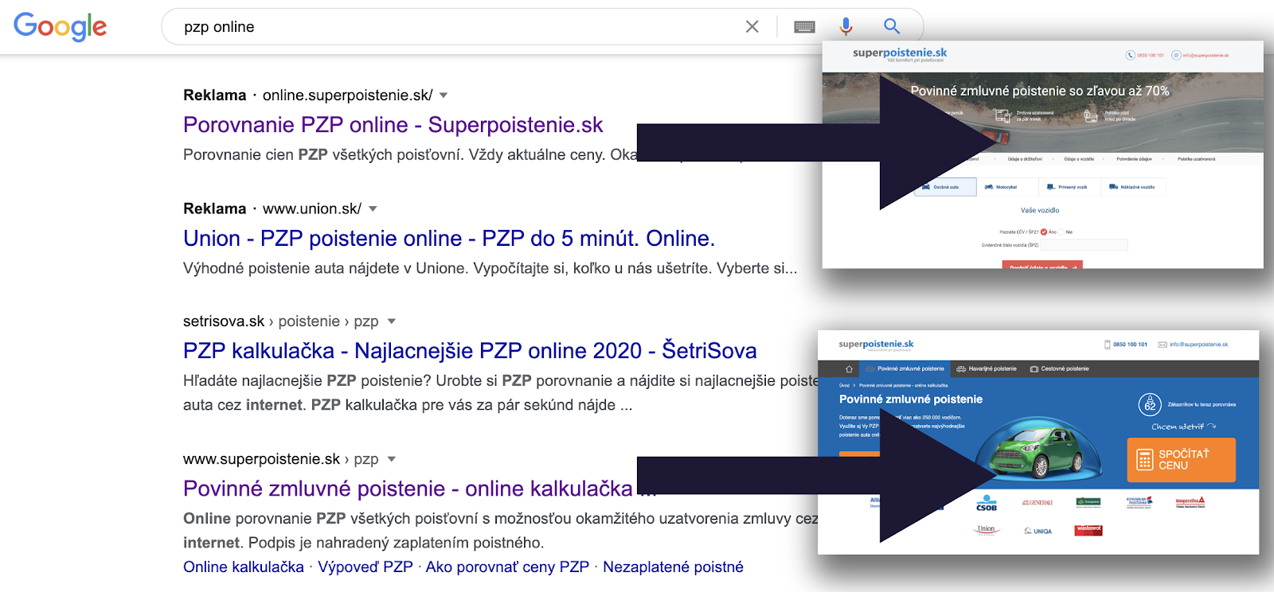The height and width of the screenshot is (592, 1274).
Task: Click the Union insurer logo
Action: (x=987, y=530)
